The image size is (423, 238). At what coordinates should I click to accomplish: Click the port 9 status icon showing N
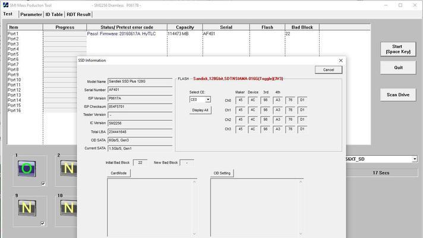[27, 208]
